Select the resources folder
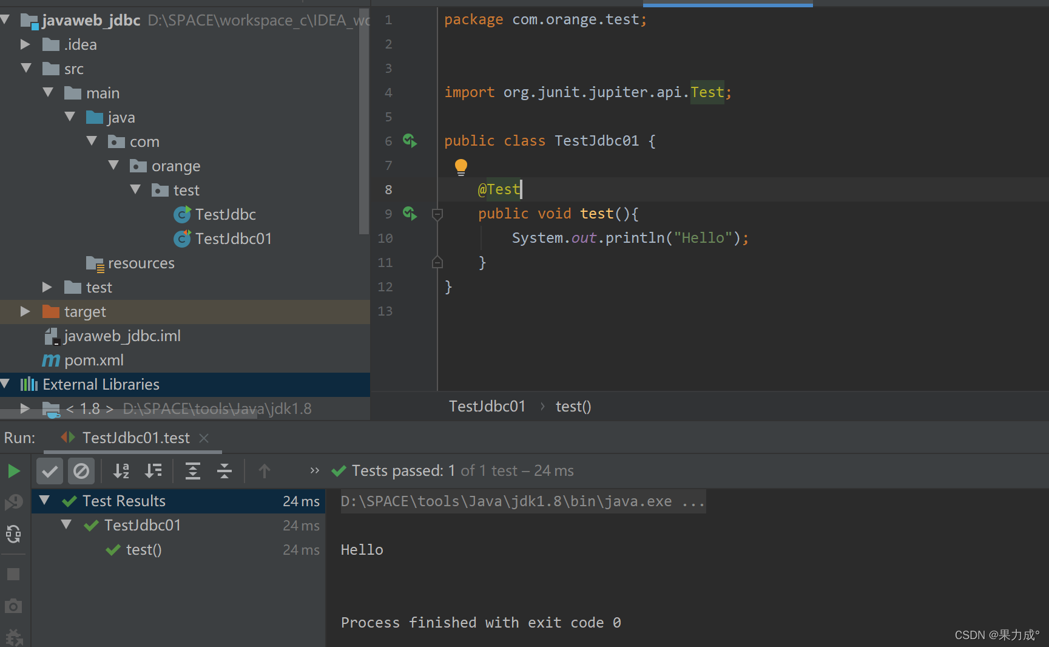The image size is (1049, 647). (130, 263)
